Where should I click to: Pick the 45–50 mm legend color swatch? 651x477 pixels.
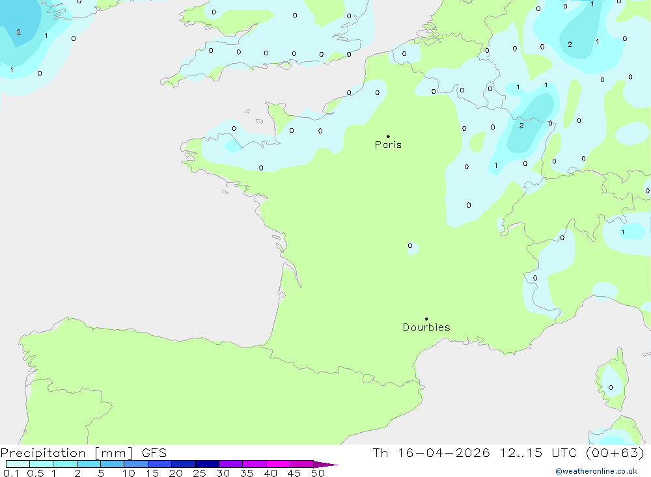[302, 464]
